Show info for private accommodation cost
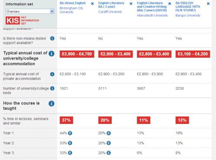This screenshot has height=160, width=216. [52, 74]
